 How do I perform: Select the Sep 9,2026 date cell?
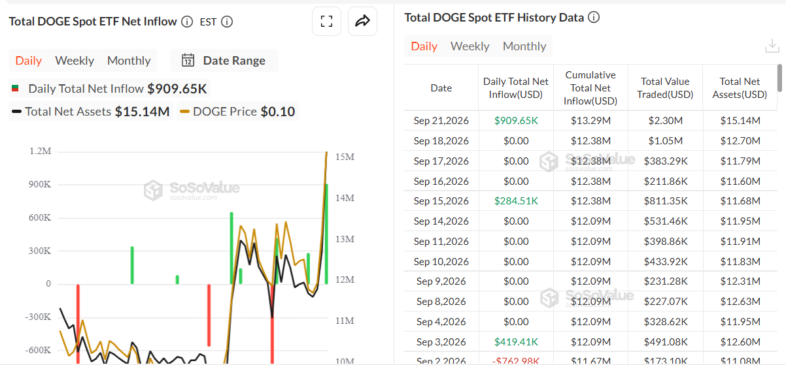coord(441,281)
